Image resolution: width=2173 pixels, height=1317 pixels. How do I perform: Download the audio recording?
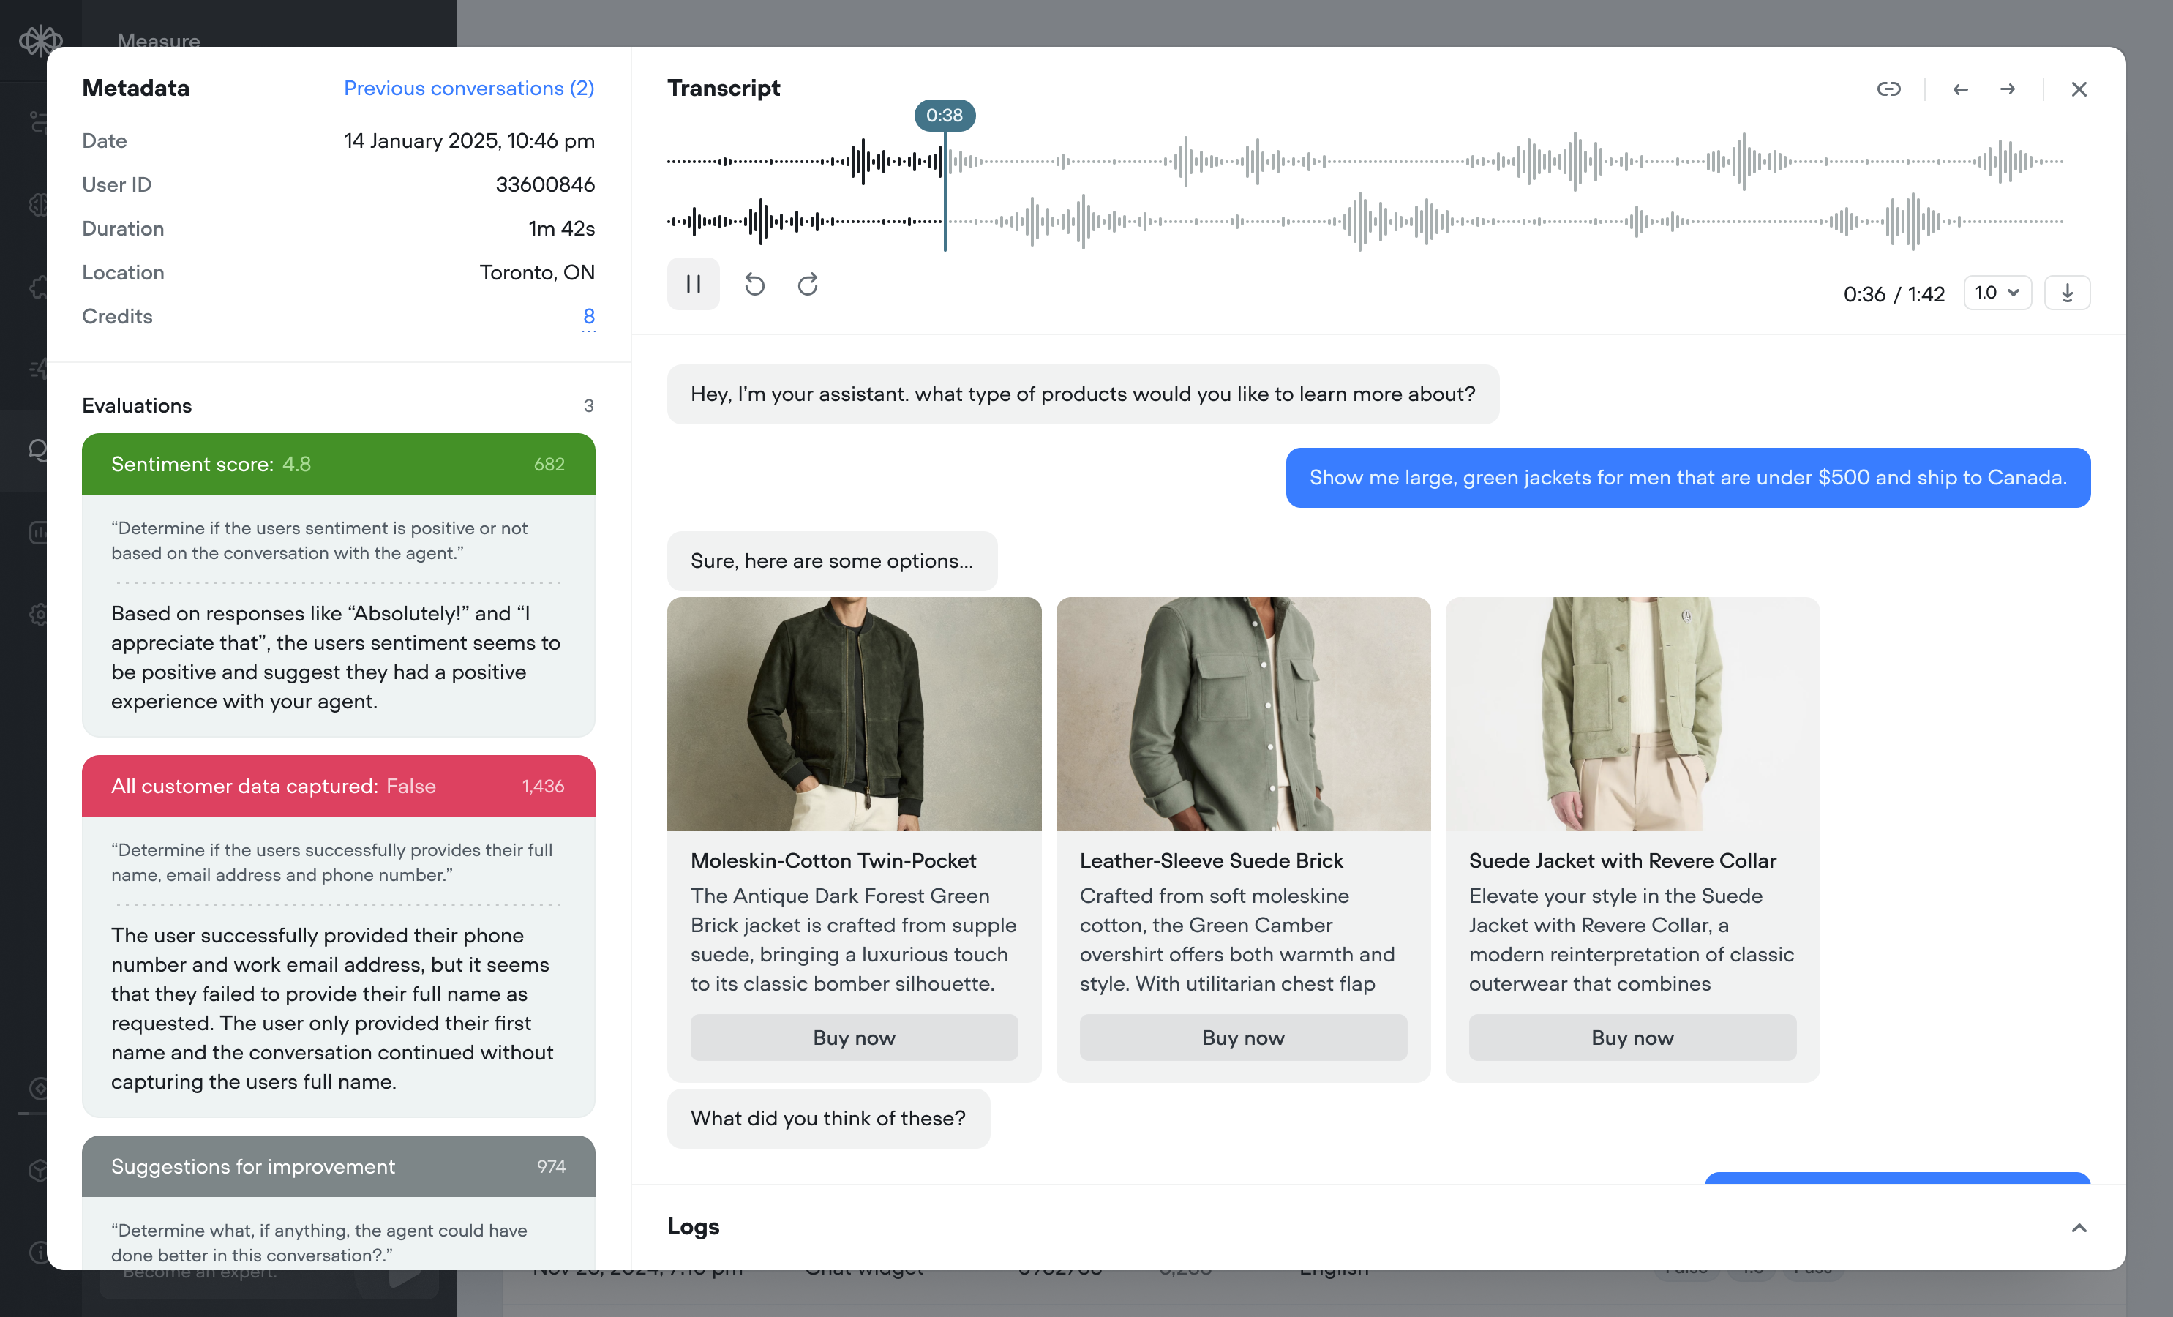(2067, 292)
